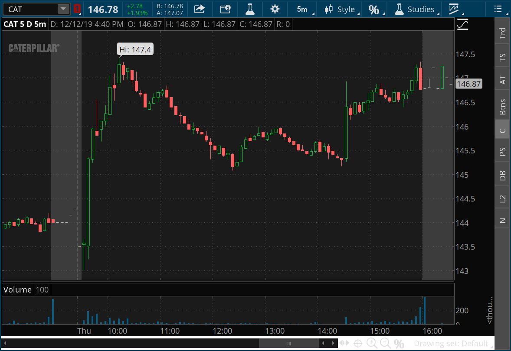
Task: Click the +1.93% percent change value
Action: tap(137, 13)
